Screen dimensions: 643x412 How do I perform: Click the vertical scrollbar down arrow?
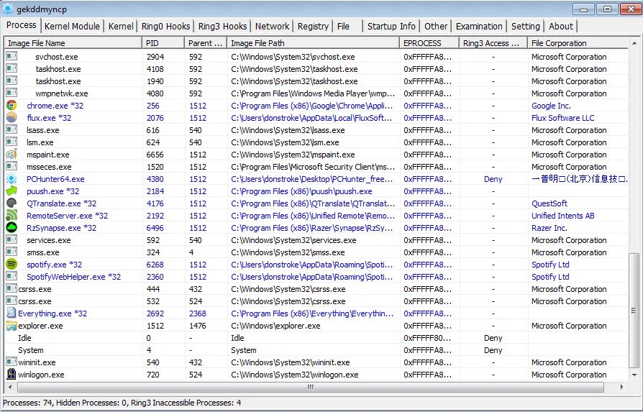click(634, 375)
